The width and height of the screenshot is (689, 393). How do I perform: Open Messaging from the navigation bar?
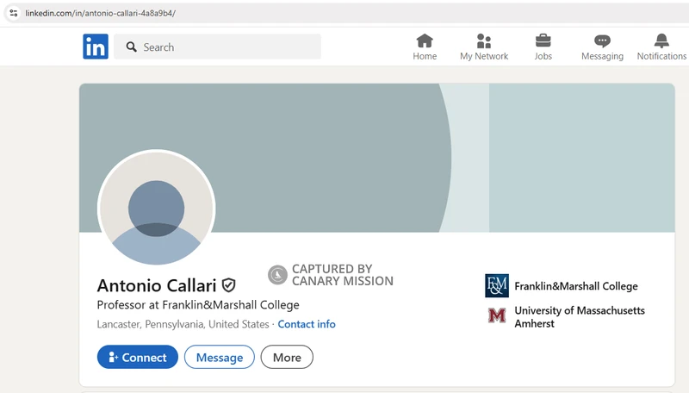click(602, 47)
